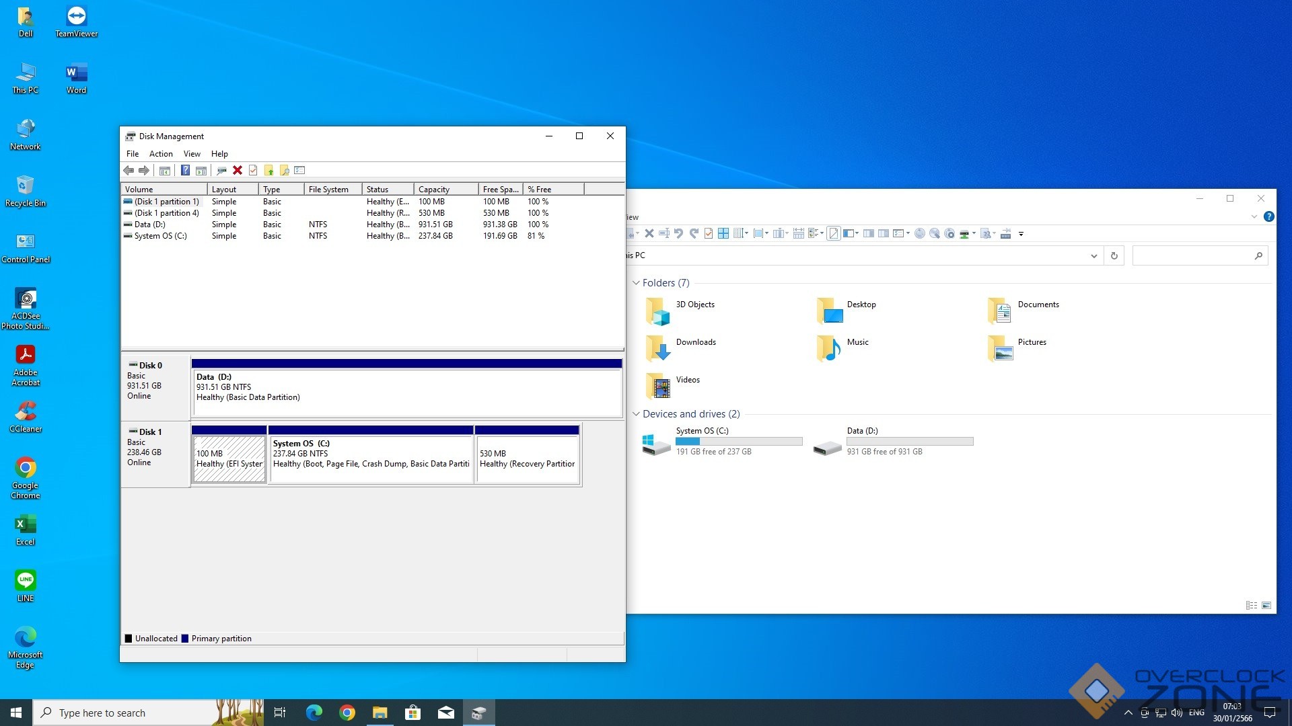1292x726 pixels.
Task: Click the blue Help icon in Disk Management toolbar
Action: pyautogui.click(x=185, y=171)
